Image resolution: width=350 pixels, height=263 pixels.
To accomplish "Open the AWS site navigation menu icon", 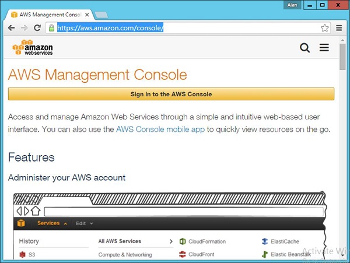I will (x=324, y=48).
